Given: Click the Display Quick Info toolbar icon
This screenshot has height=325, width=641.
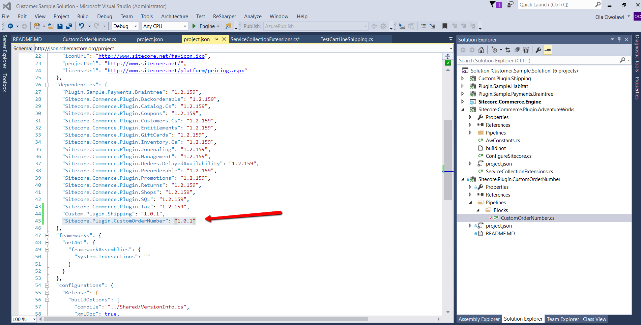Looking at the screenshot, I should tap(402, 26).
